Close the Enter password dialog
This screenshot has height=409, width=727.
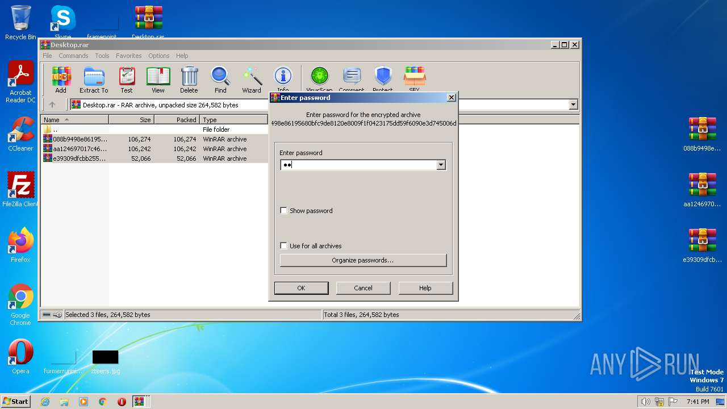(x=452, y=98)
